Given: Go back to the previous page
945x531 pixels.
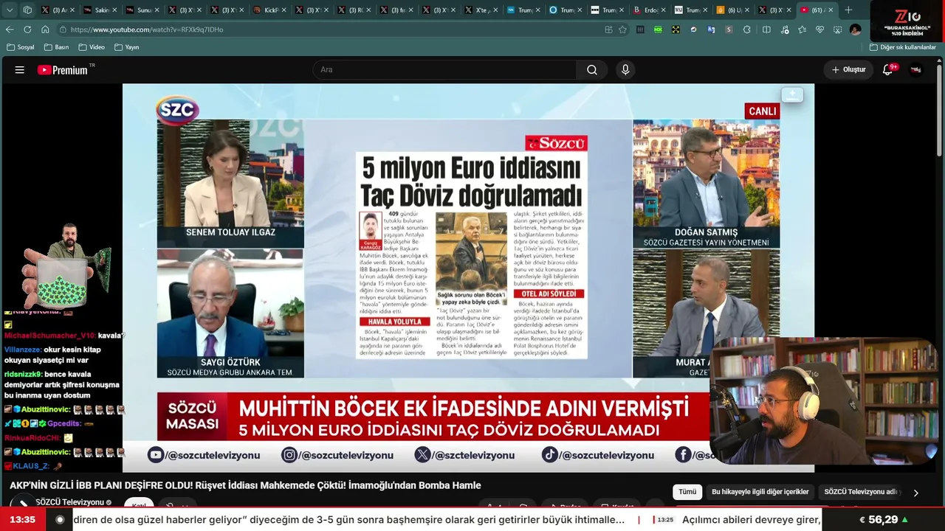Looking at the screenshot, I should coord(10,29).
